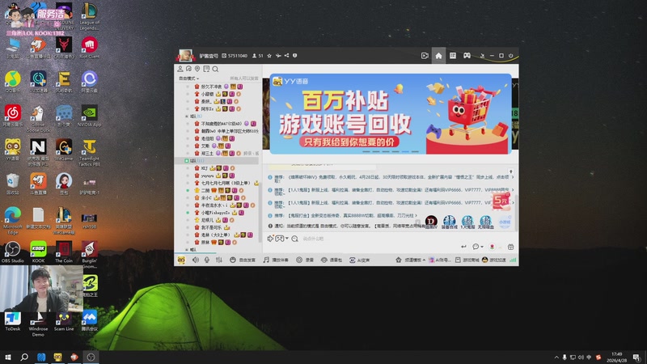
Task: Favorite the channel with the star icon
Action: [x=269, y=56]
